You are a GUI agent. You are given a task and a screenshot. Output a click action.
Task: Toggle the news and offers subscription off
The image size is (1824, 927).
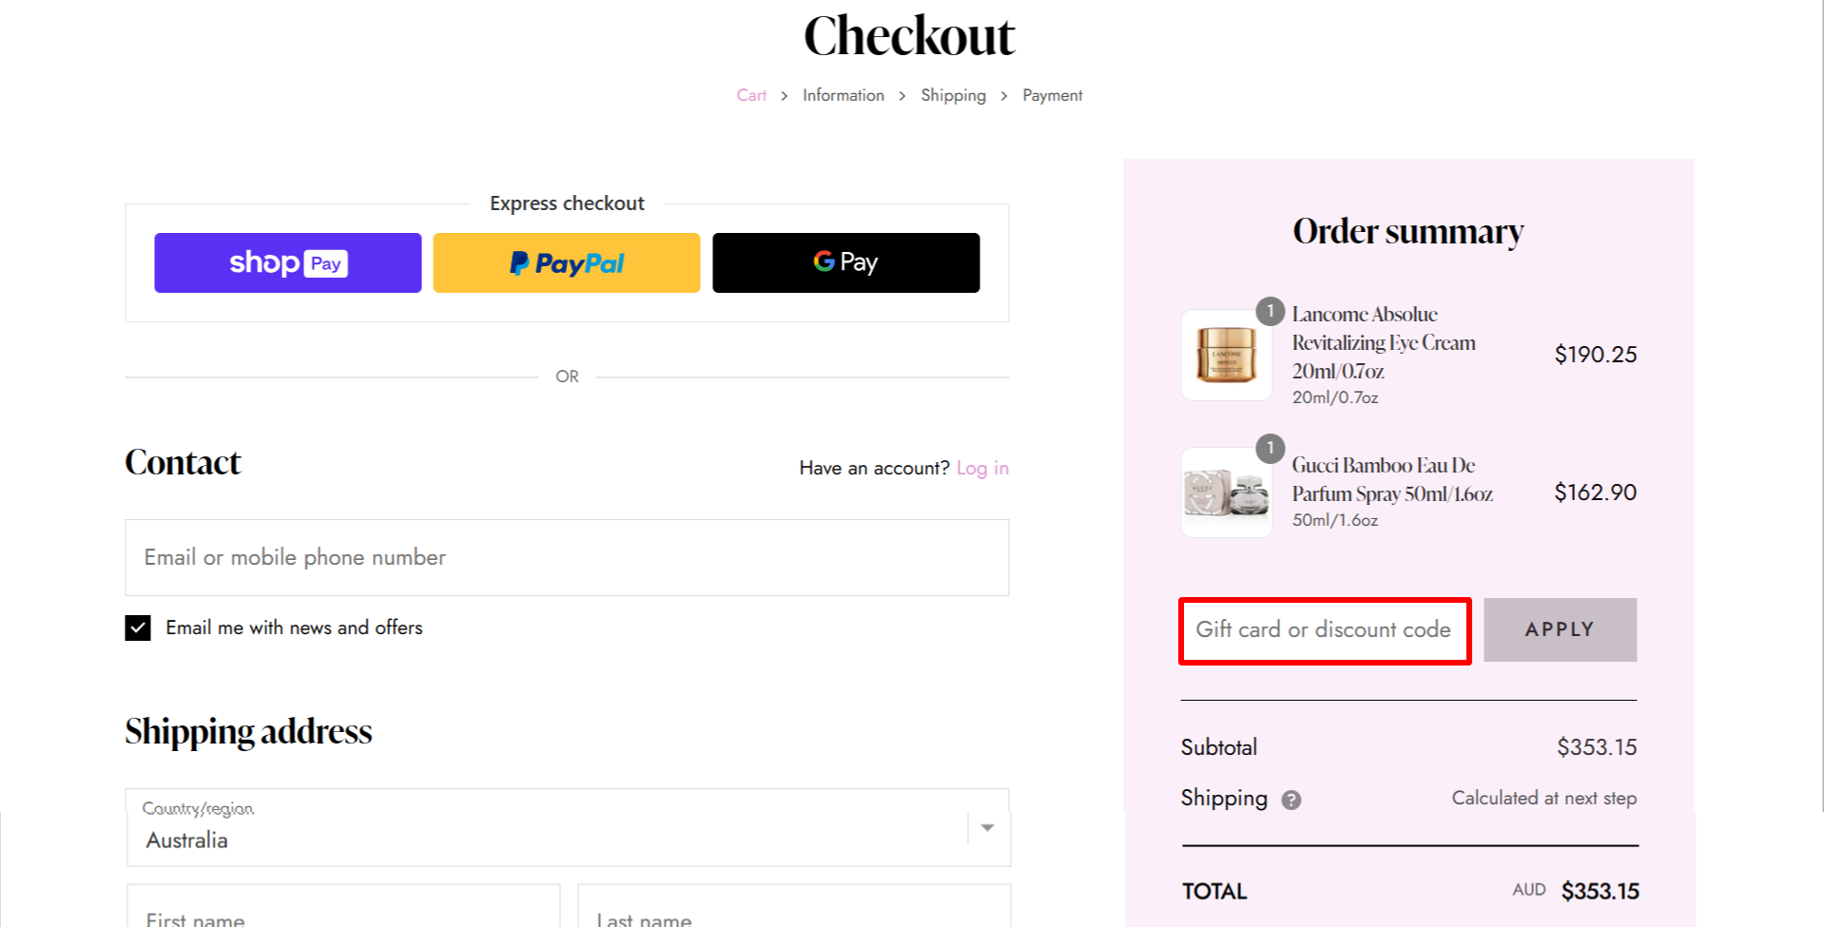coord(137,628)
